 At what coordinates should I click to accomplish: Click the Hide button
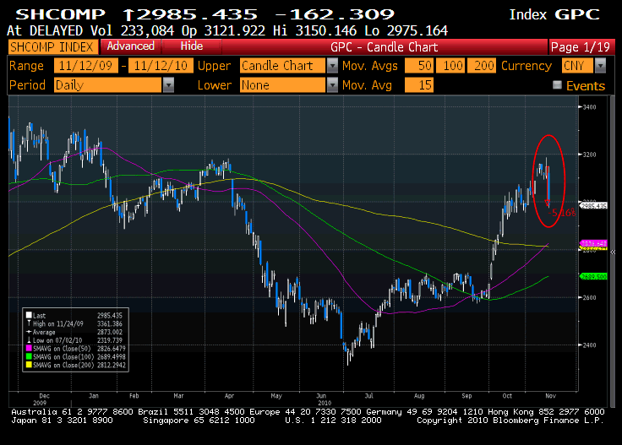pyautogui.click(x=192, y=46)
